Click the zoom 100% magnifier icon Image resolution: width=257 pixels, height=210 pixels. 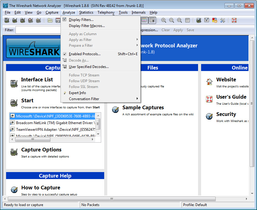(180, 20)
